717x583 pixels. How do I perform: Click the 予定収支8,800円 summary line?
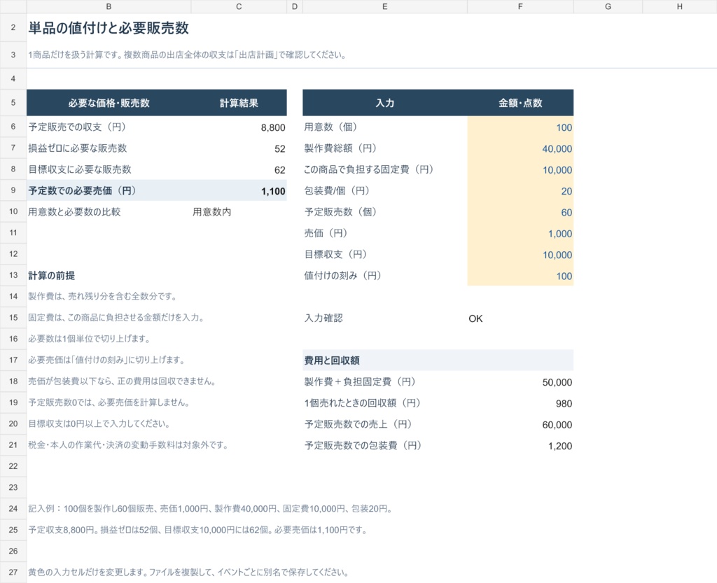197,530
